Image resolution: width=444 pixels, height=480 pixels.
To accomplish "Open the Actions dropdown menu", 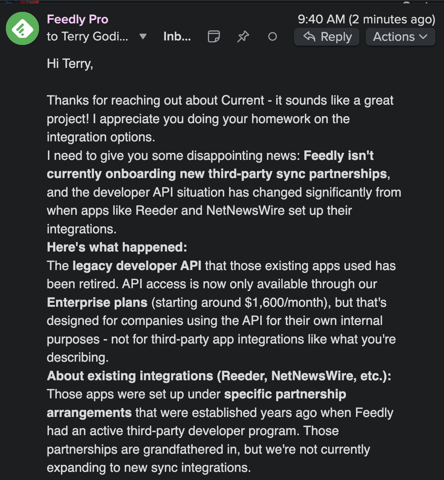I will coord(400,37).
